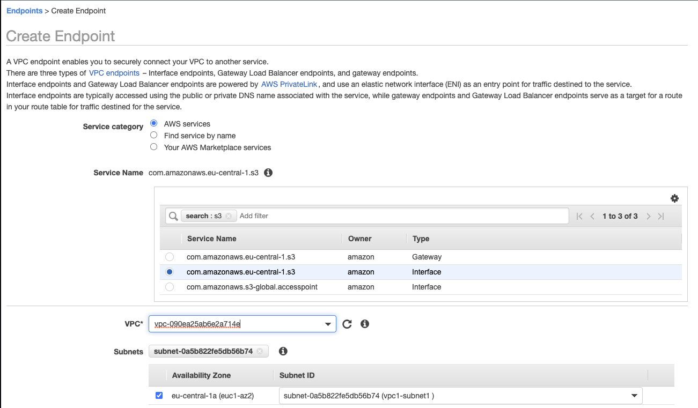Open the table column preferences gear
Image resolution: width=698 pixels, height=408 pixels.
(674, 198)
